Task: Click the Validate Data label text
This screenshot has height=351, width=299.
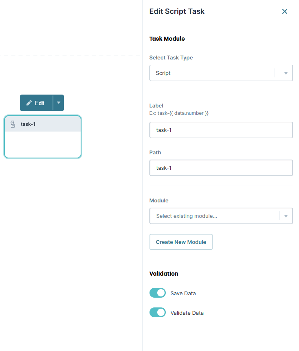Action: [x=187, y=312]
